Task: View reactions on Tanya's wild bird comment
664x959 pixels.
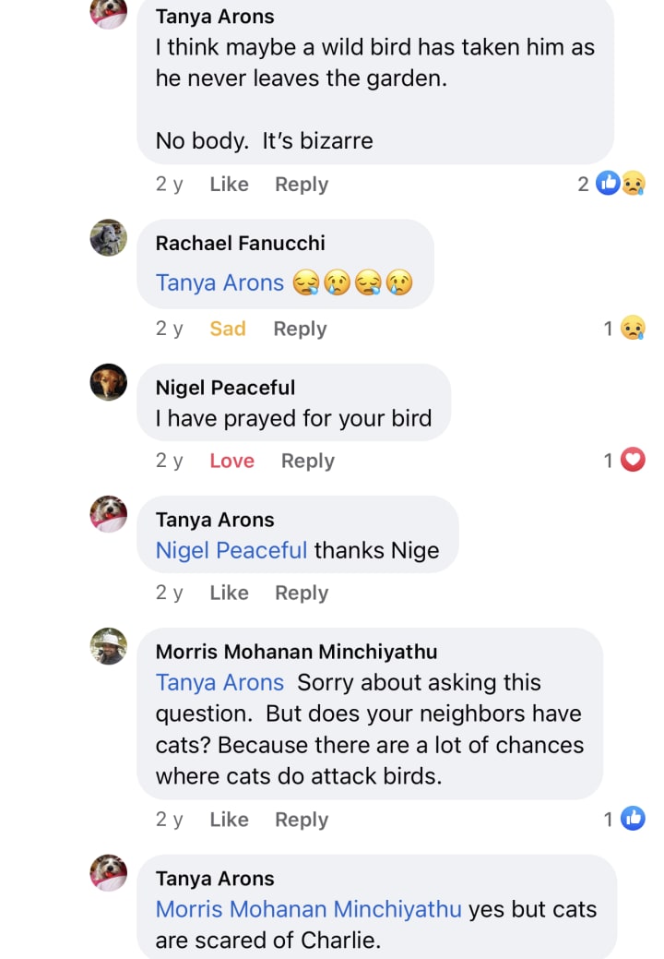Action: click(620, 184)
